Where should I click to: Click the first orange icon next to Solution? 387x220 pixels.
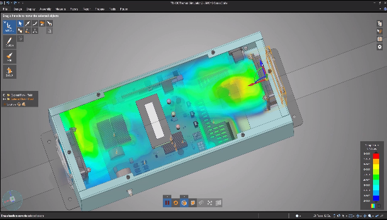(19, 105)
